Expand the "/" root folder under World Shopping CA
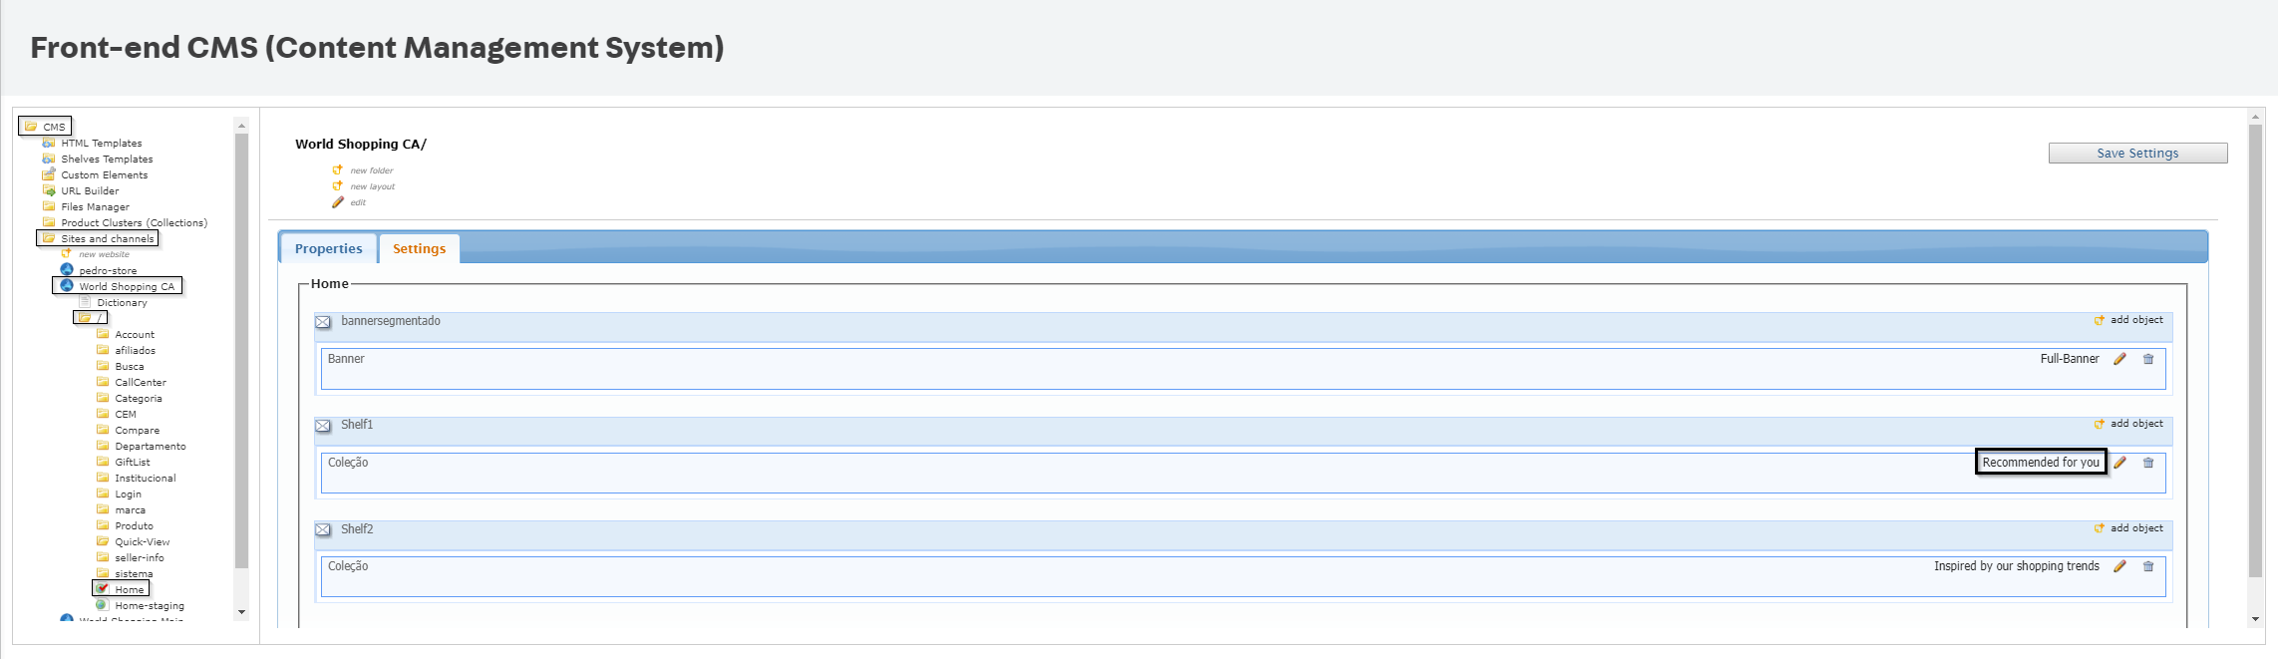The height and width of the screenshot is (659, 2278). pyautogui.click(x=90, y=317)
